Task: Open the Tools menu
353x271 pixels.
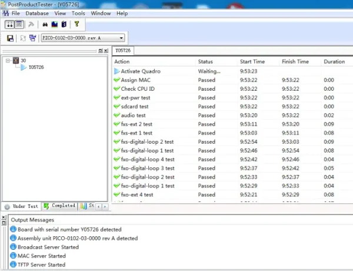Action: (78, 14)
